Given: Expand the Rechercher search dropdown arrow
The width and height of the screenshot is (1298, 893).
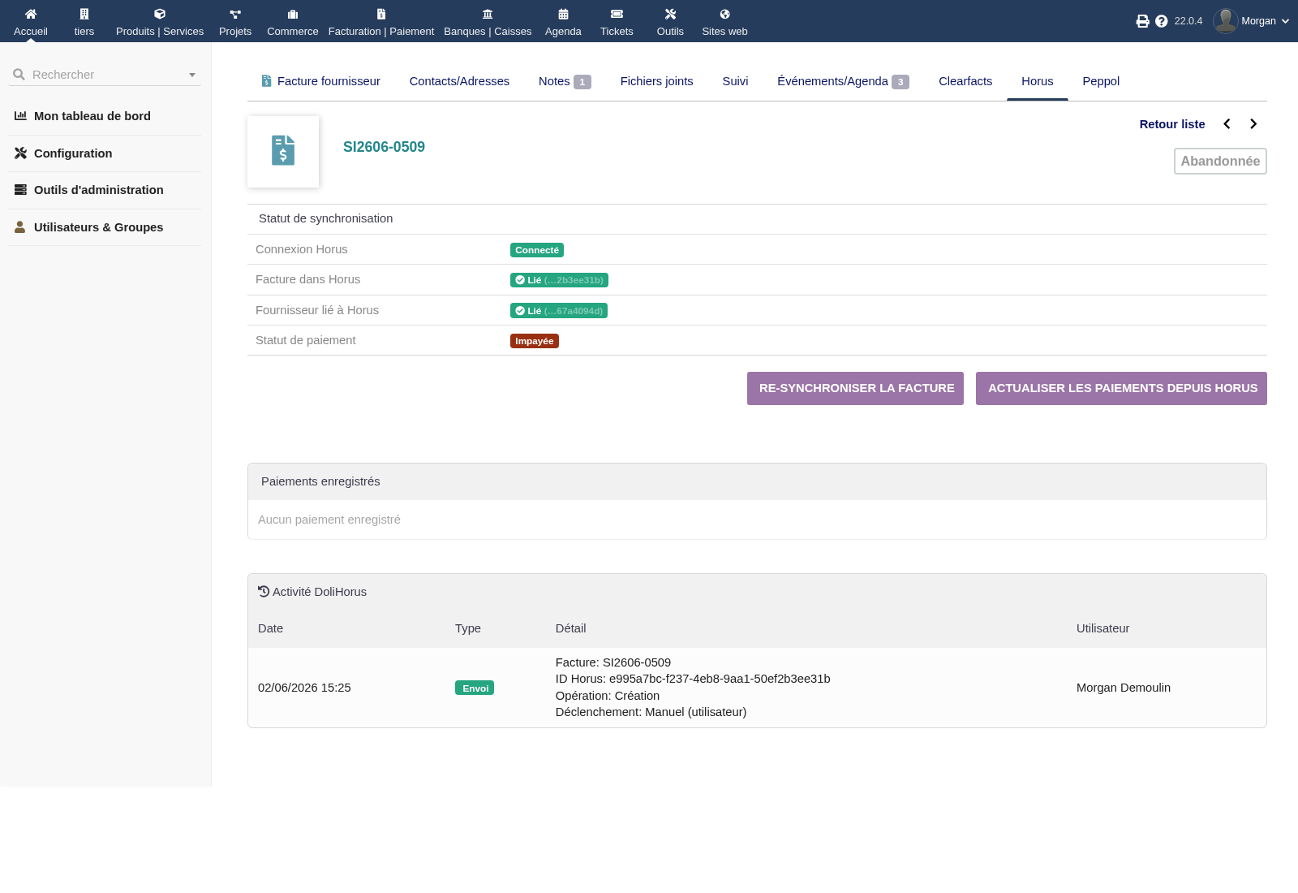Looking at the screenshot, I should click(x=192, y=75).
